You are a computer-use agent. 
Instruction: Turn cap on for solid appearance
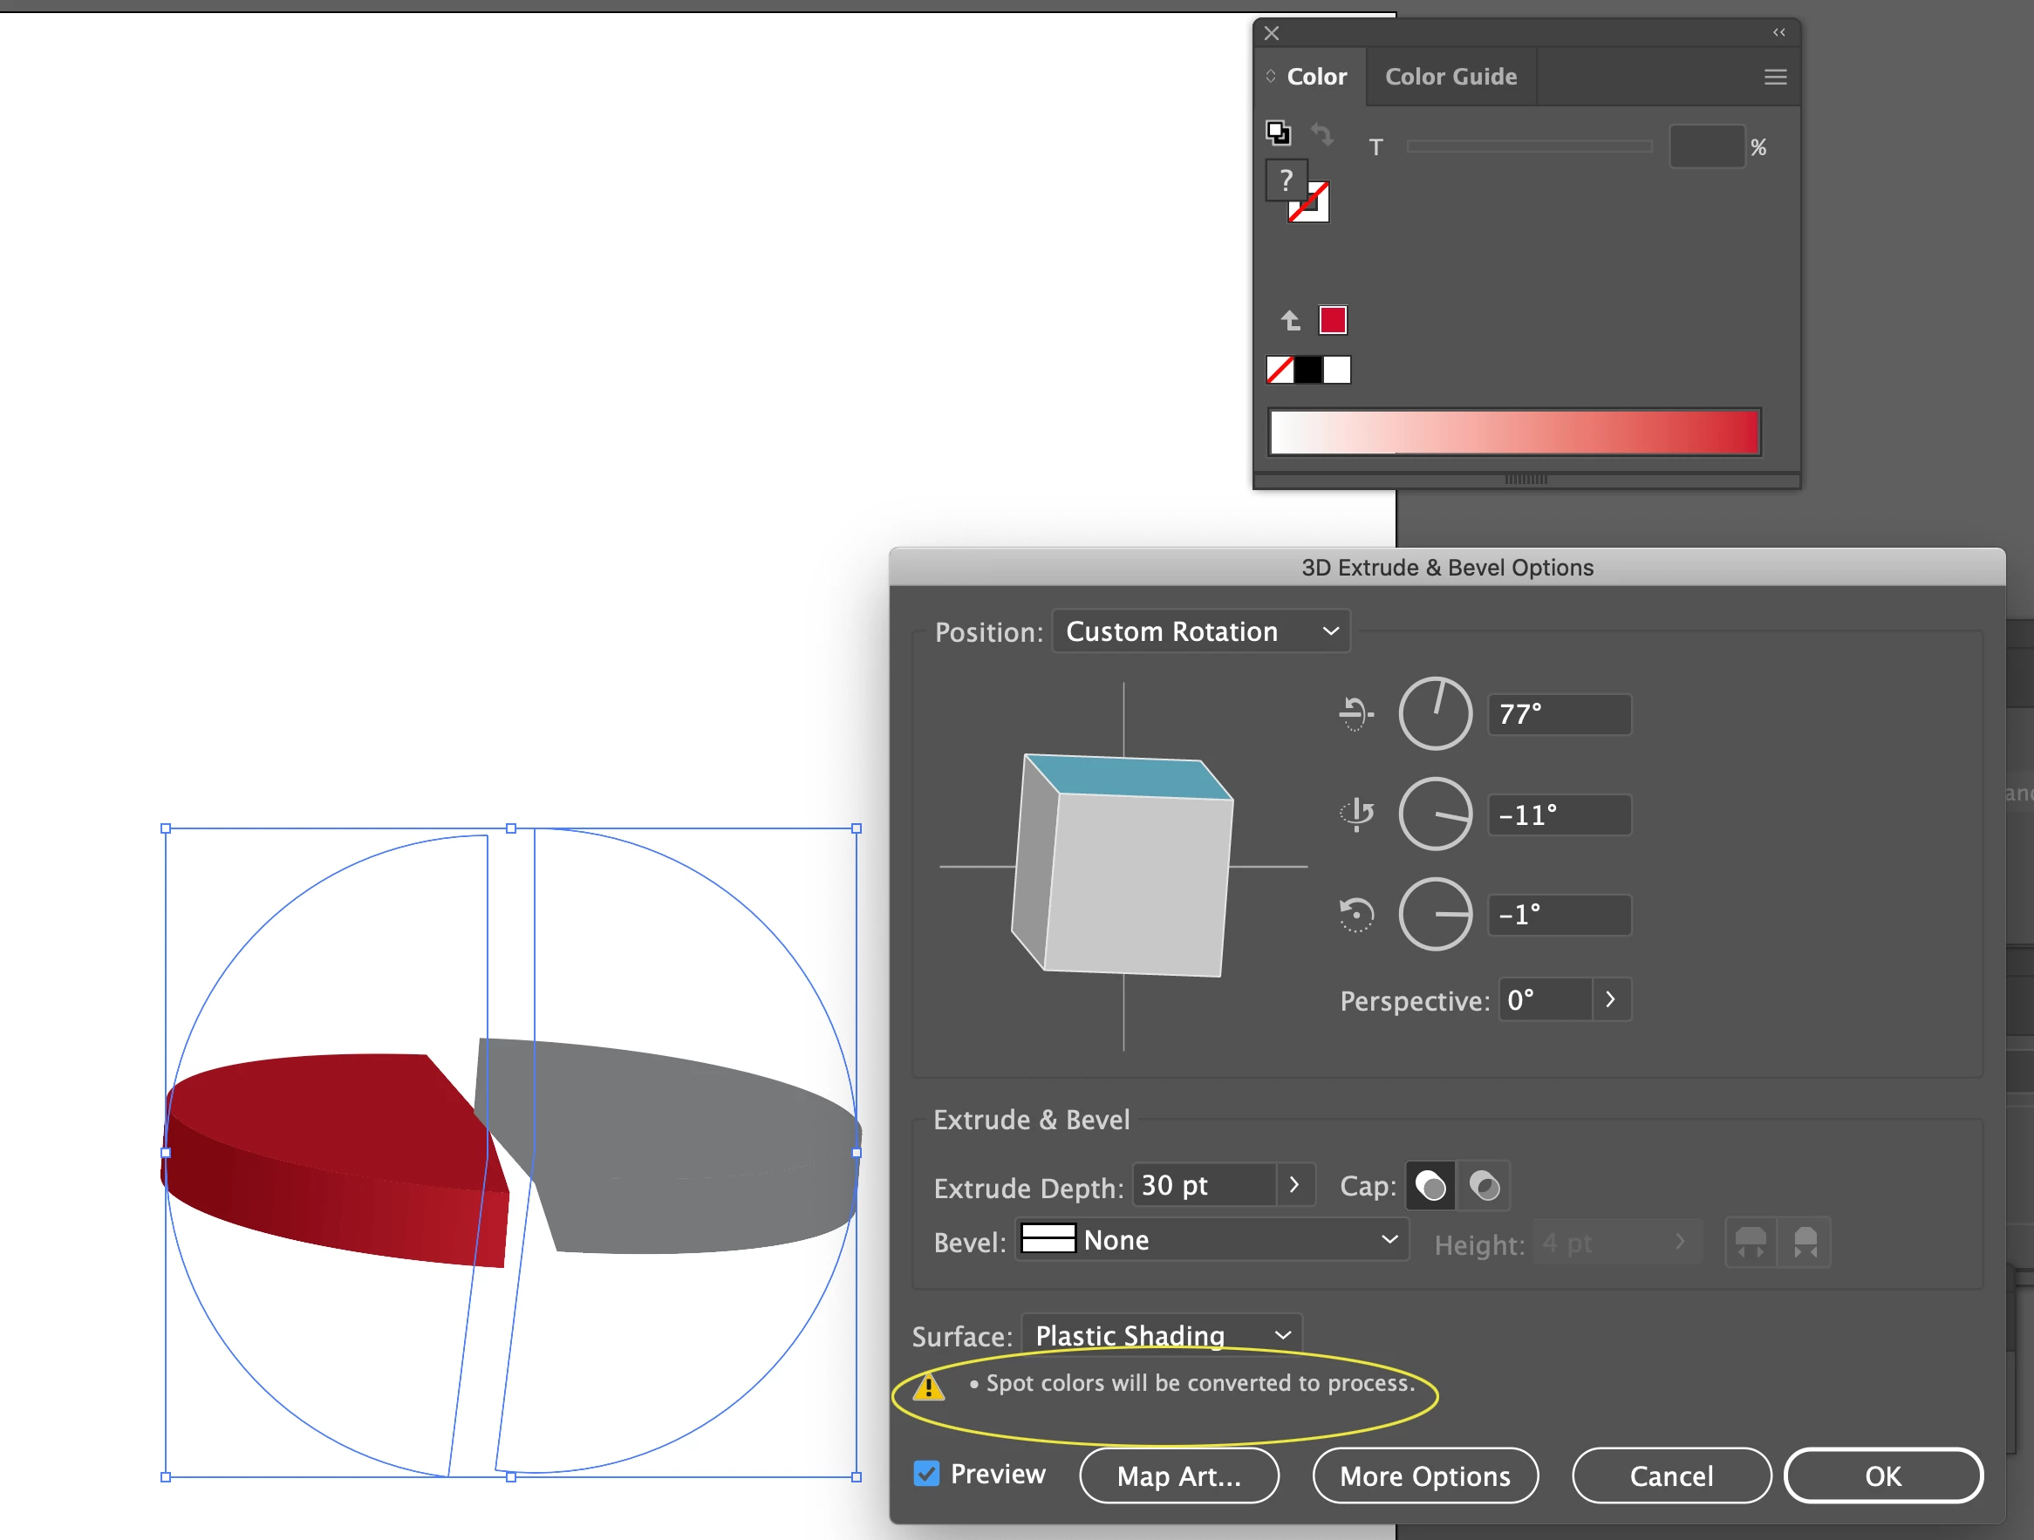pyautogui.click(x=1430, y=1186)
